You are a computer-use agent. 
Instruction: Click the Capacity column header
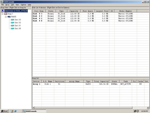(74, 11)
